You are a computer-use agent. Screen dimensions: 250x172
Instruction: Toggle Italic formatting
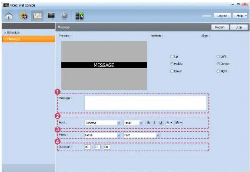point(154,123)
